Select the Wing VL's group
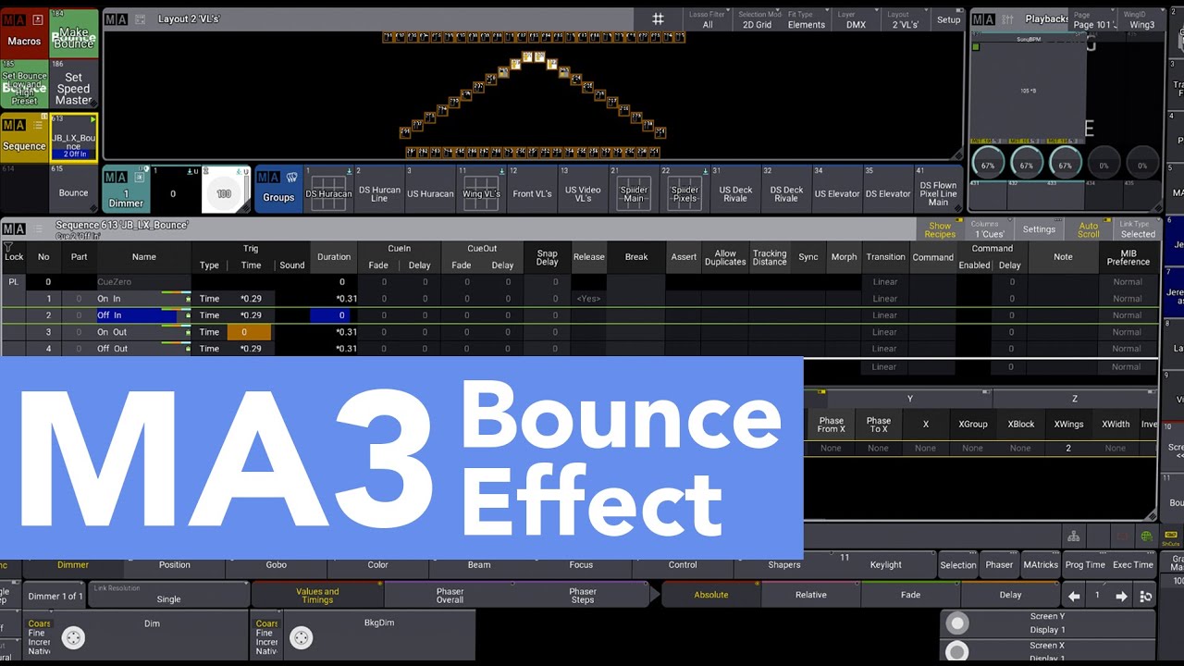The width and height of the screenshot is (1184, 666). (x=481, y=190)
